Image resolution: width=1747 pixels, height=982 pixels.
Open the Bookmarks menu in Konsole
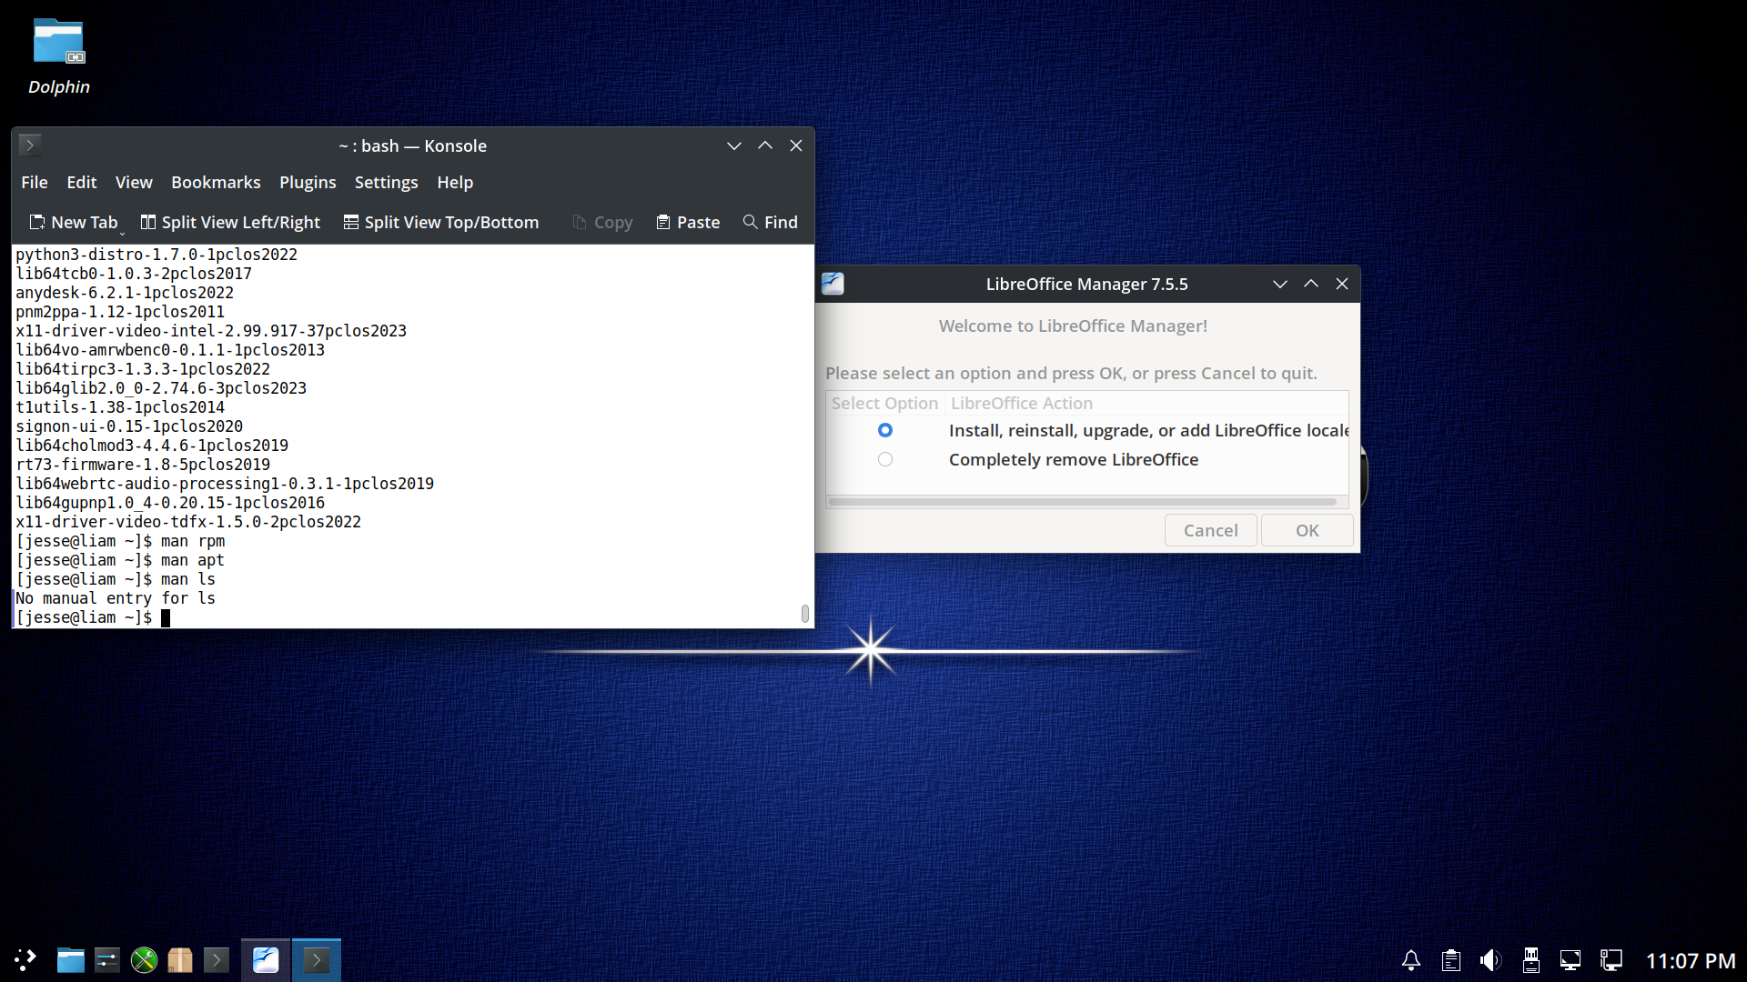point(216,182)
